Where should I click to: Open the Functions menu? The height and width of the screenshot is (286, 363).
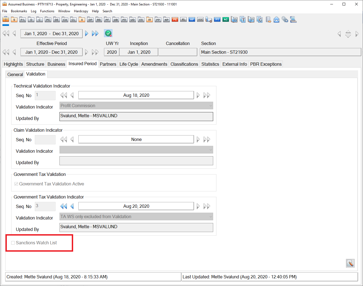47,11
